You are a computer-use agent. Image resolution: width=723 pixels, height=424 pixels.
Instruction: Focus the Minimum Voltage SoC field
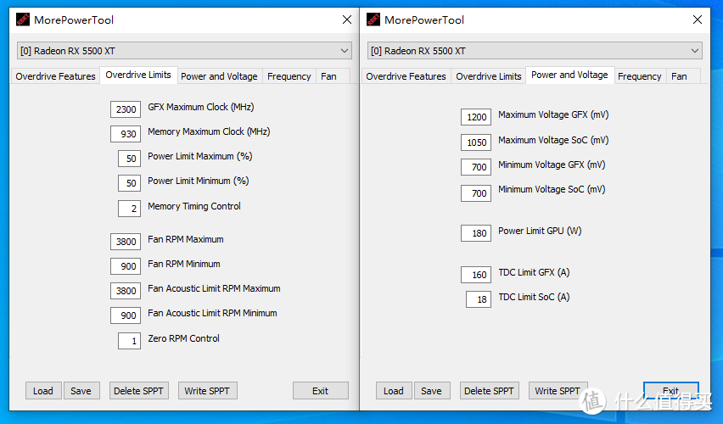tap(476, 193)
